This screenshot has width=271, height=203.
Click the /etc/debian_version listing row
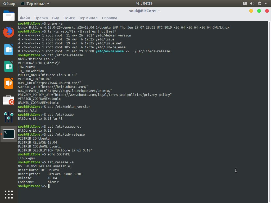[x=74, y=35]
